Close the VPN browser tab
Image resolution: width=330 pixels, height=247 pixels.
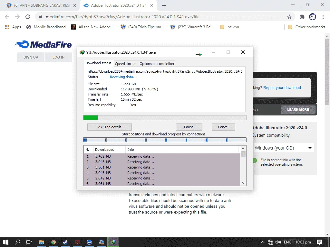(75, 5)
